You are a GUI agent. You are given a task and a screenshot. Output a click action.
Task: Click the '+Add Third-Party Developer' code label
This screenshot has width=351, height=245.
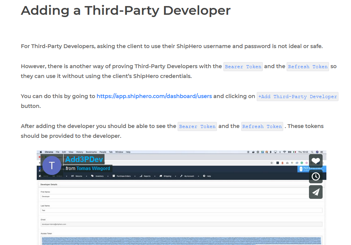point(297,97)
